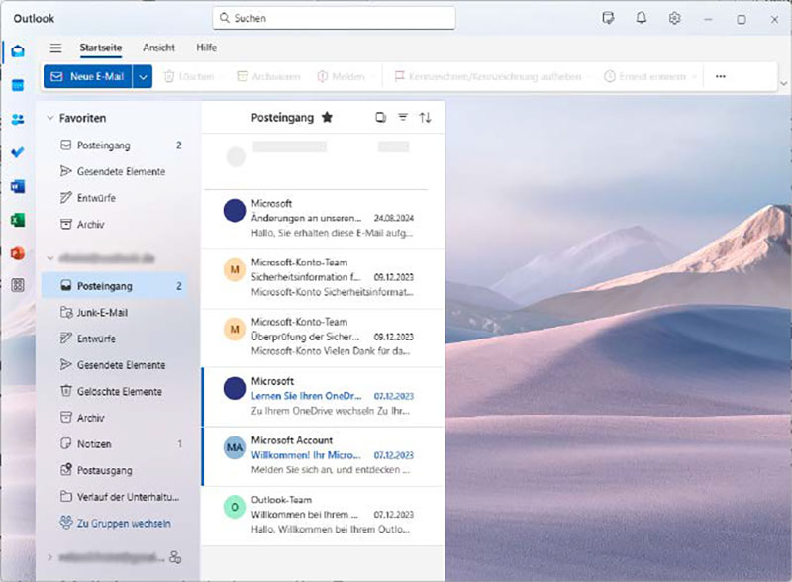The image size is (792, 582).
Task: Click the MA avatar on Microsoft Account mail
Action: tap(235, 447)
